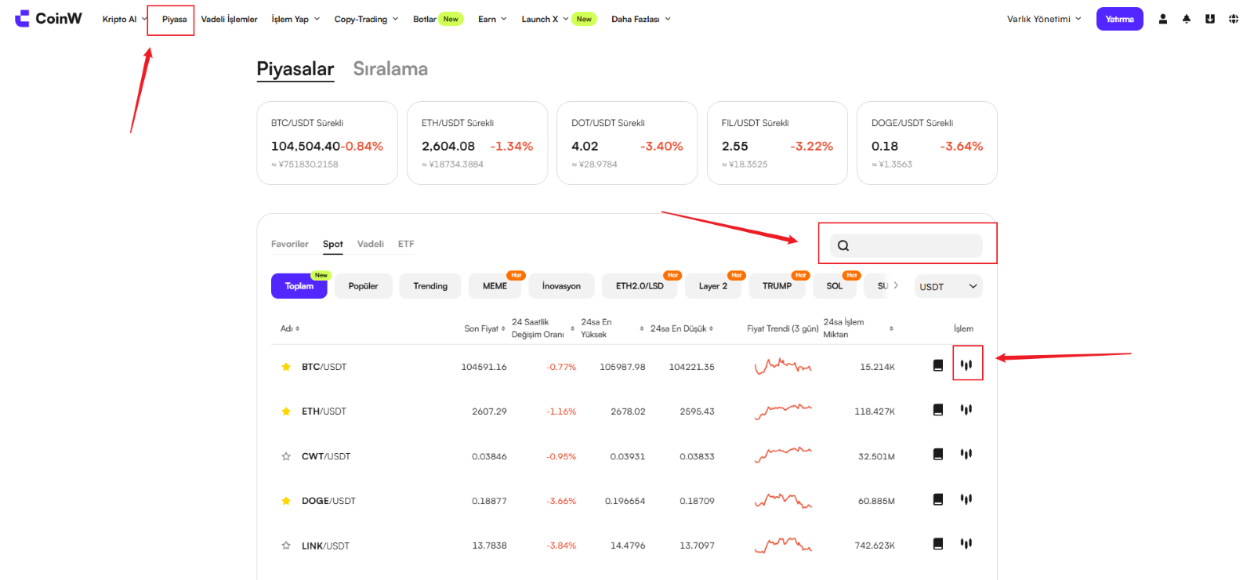
Task: Open candlestick chart for DOGE/USDT
Action: click(x=966, y=498)
